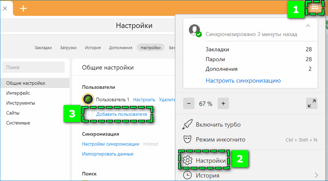Image resolution: width=328 pixels, height=181 pixels.
Task: Click the history clock icon
Action: click(187, 175)
